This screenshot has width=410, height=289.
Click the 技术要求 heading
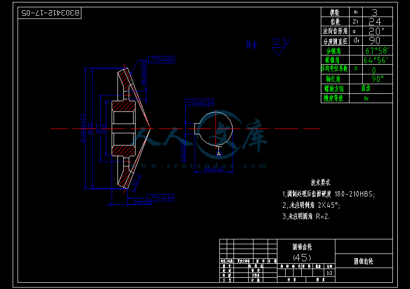coord(321,182)
